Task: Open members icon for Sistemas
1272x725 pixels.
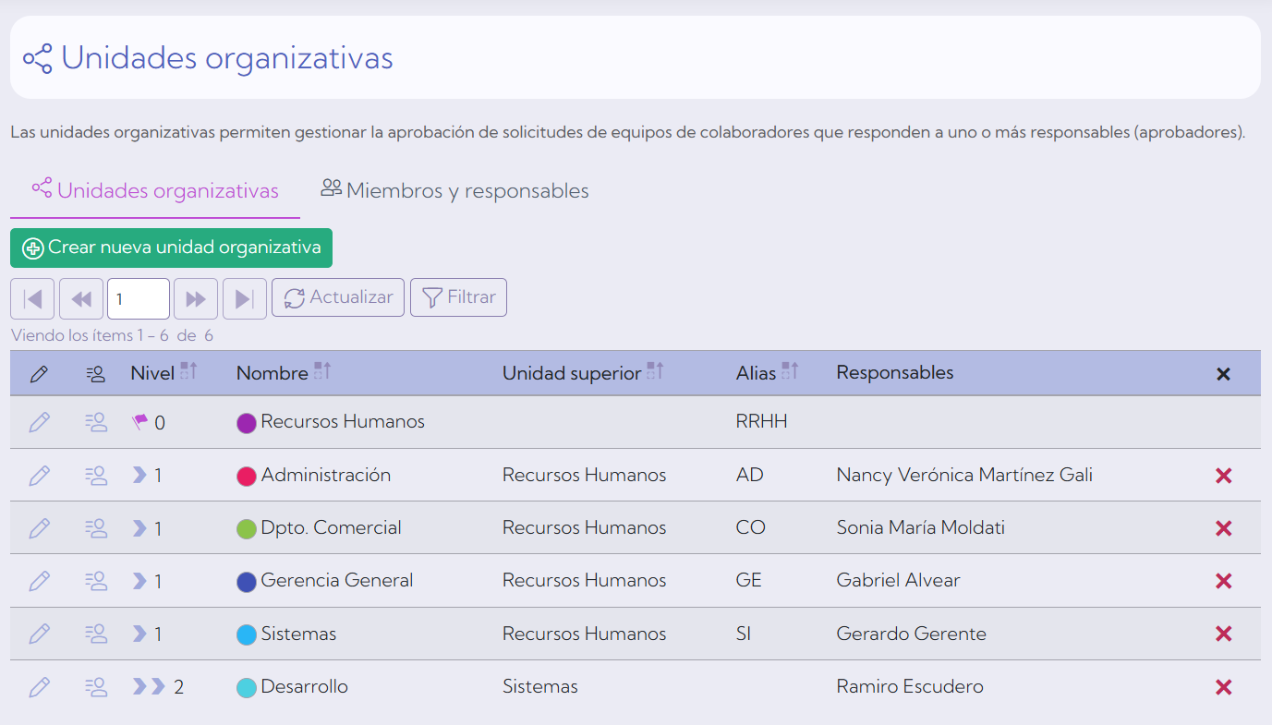Action: tap(95, 634)
